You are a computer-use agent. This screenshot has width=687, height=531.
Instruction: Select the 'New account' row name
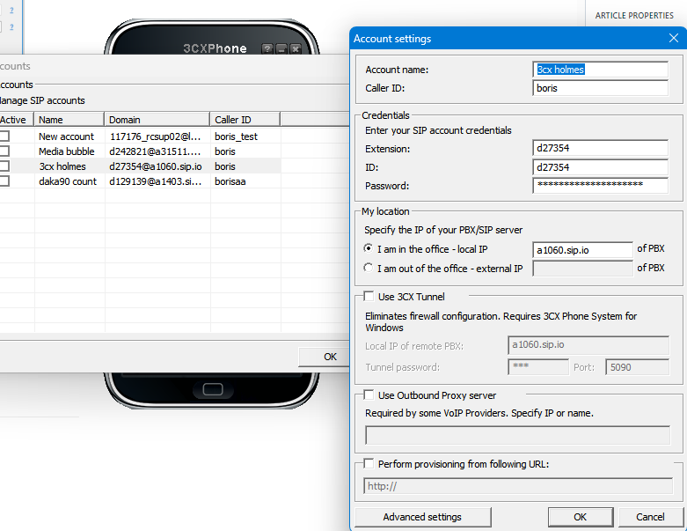coord(66,136)
